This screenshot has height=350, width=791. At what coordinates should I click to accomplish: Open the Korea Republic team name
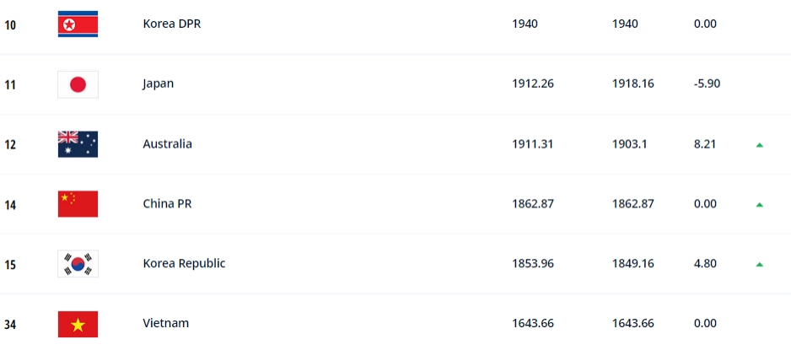coord(184,263)
